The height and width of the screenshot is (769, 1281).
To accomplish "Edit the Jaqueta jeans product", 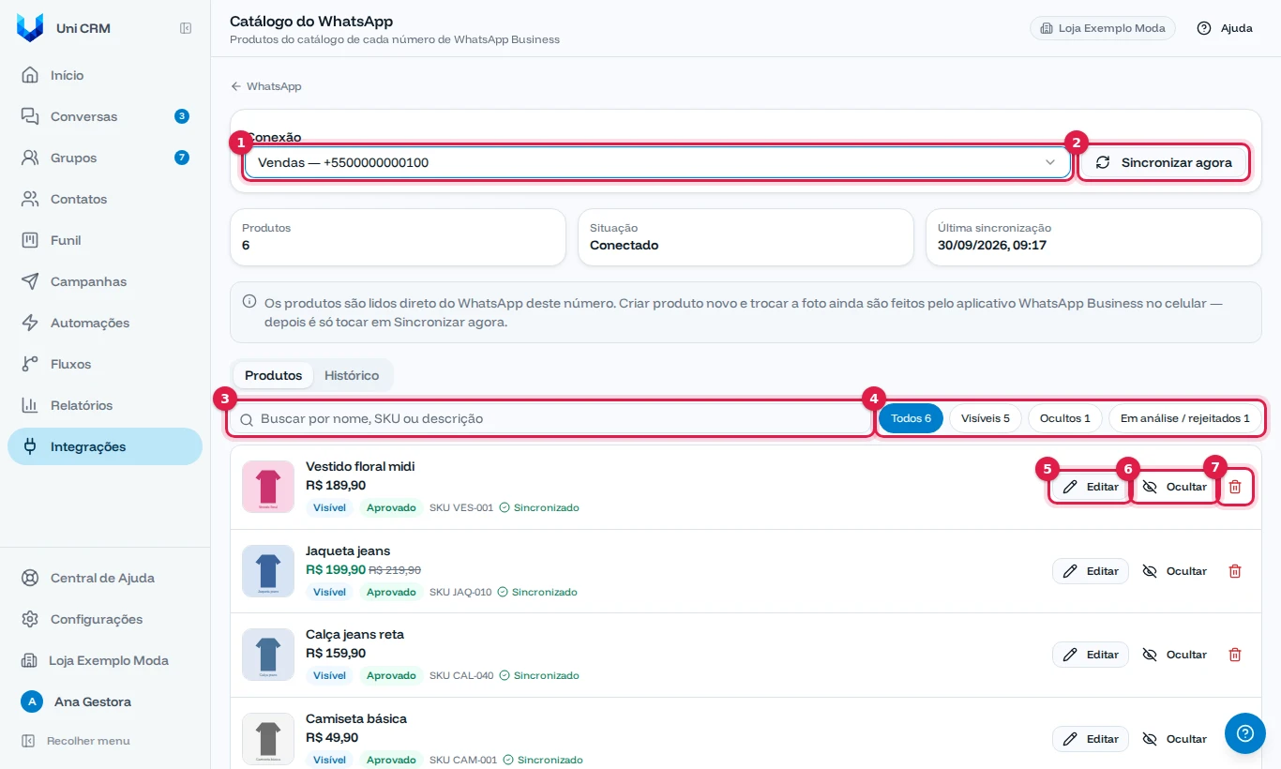I will (1091, 571).
